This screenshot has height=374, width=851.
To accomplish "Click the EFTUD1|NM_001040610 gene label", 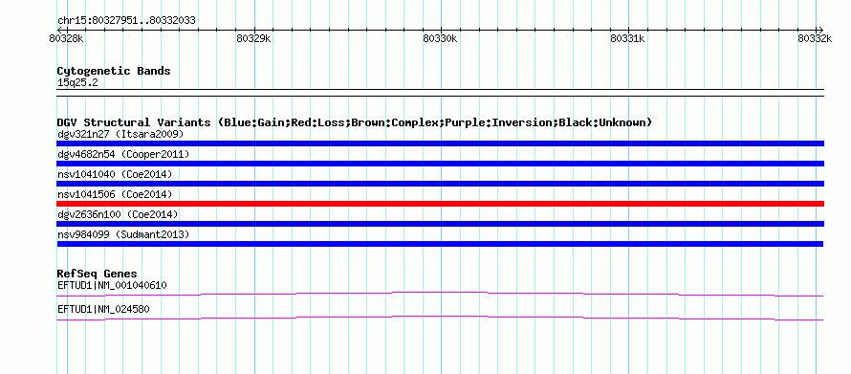I will [112, 285].
